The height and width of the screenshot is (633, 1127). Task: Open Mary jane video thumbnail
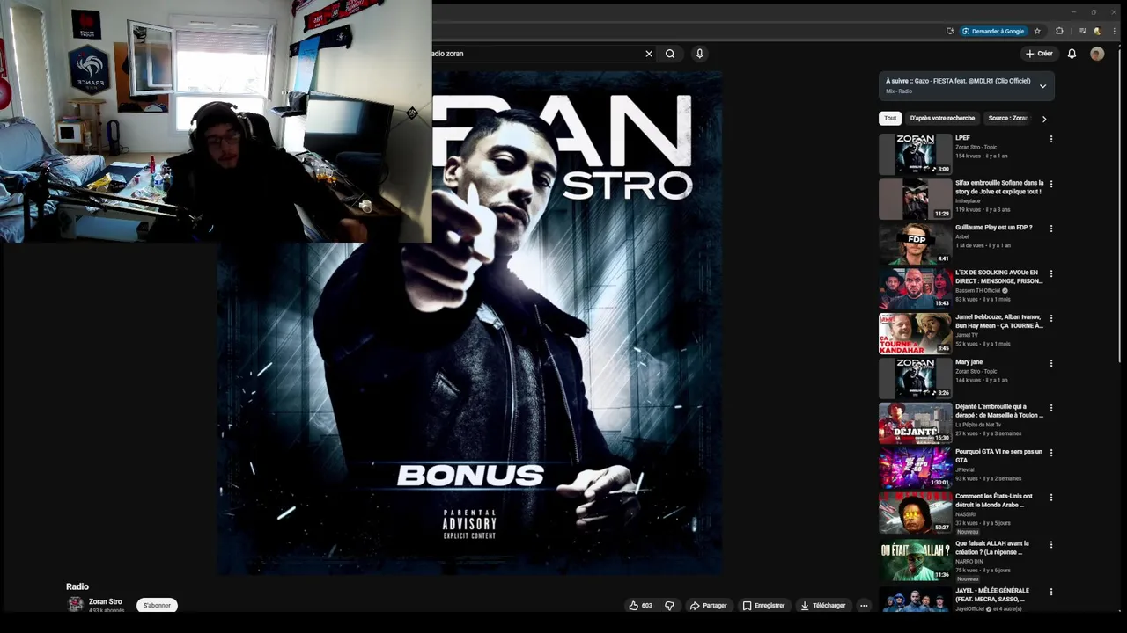tap(915, 378)
